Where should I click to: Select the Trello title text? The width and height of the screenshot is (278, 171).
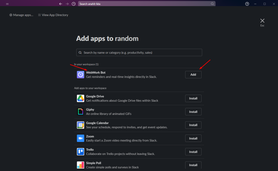tap(90, 150)
